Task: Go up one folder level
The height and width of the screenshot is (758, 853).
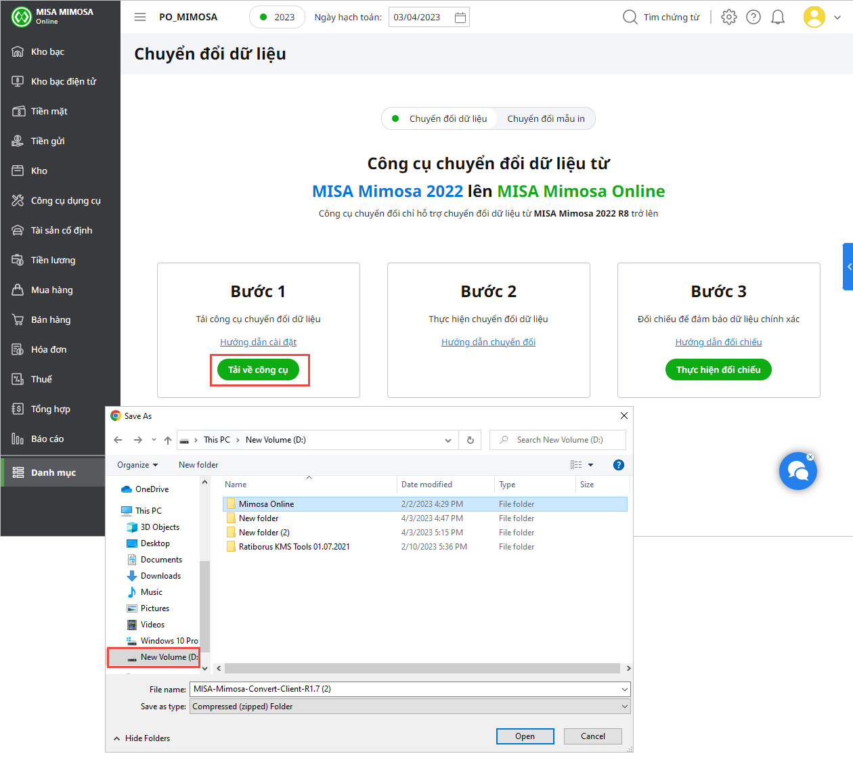Action: pyautogui.click(x=168, y=440)
